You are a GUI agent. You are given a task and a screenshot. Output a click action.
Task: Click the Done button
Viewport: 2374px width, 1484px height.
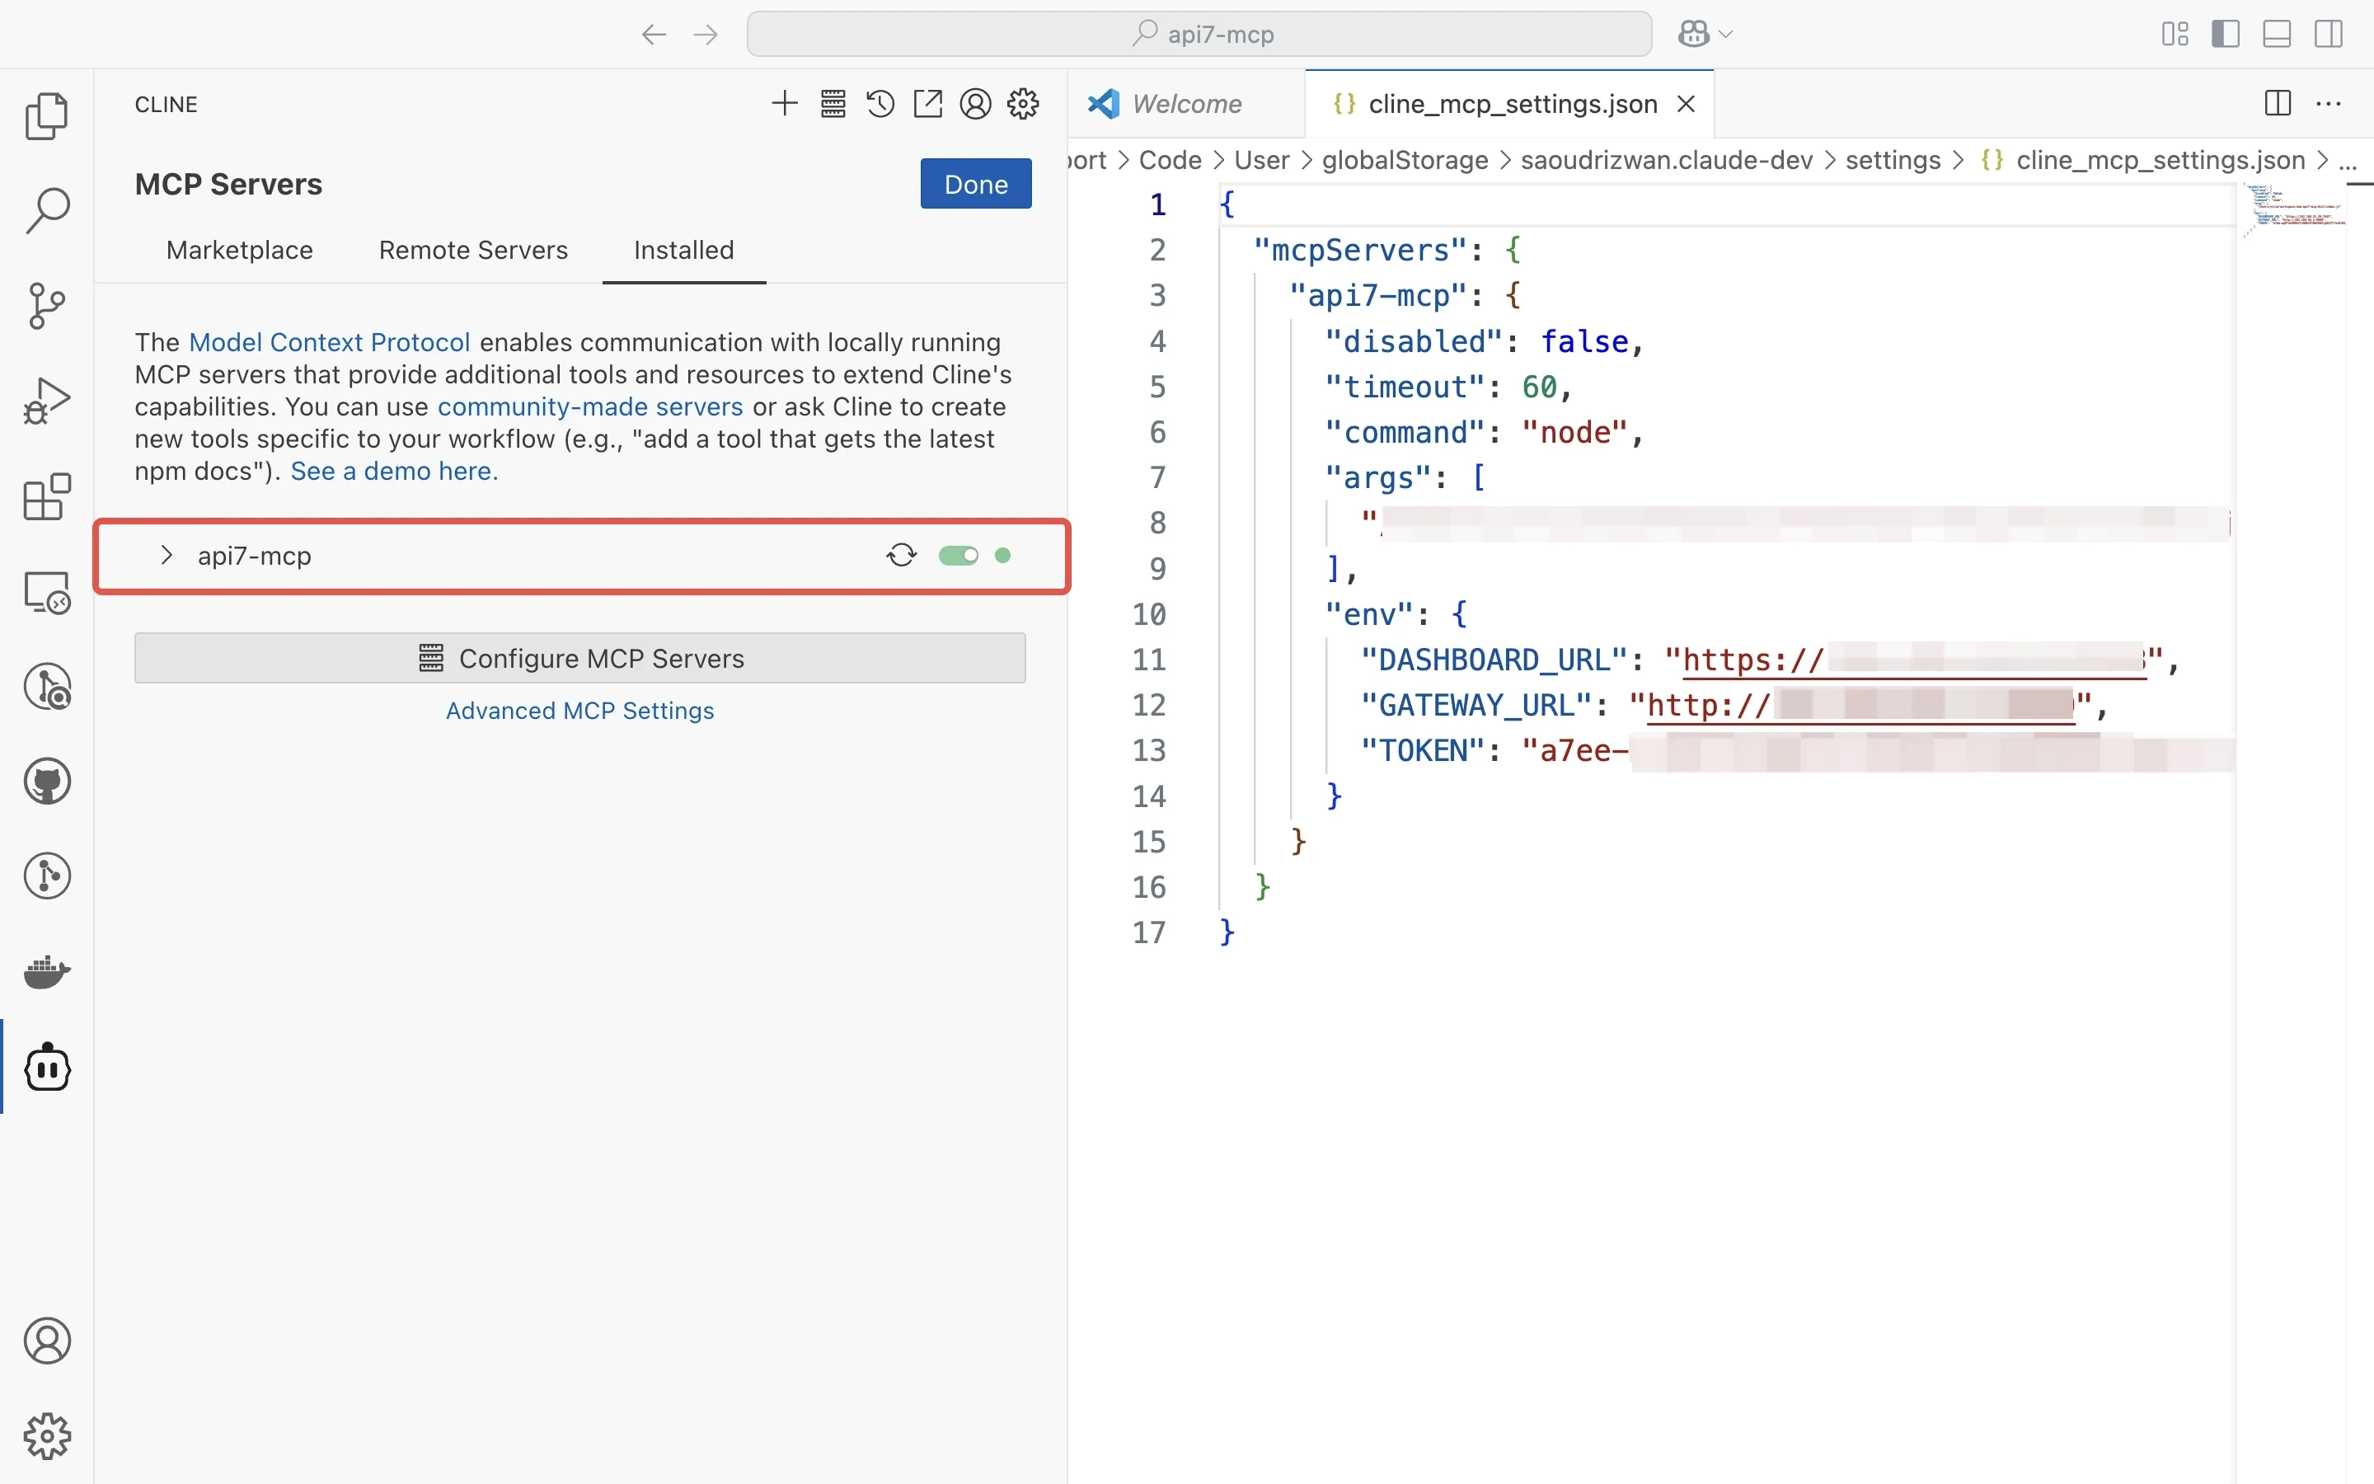coord(976,184)
